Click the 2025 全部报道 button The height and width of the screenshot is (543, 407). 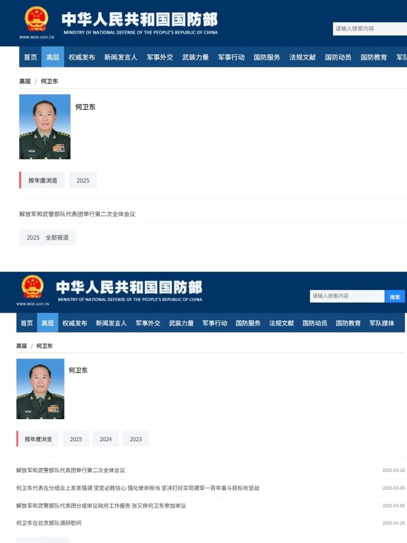coord(47,237)
